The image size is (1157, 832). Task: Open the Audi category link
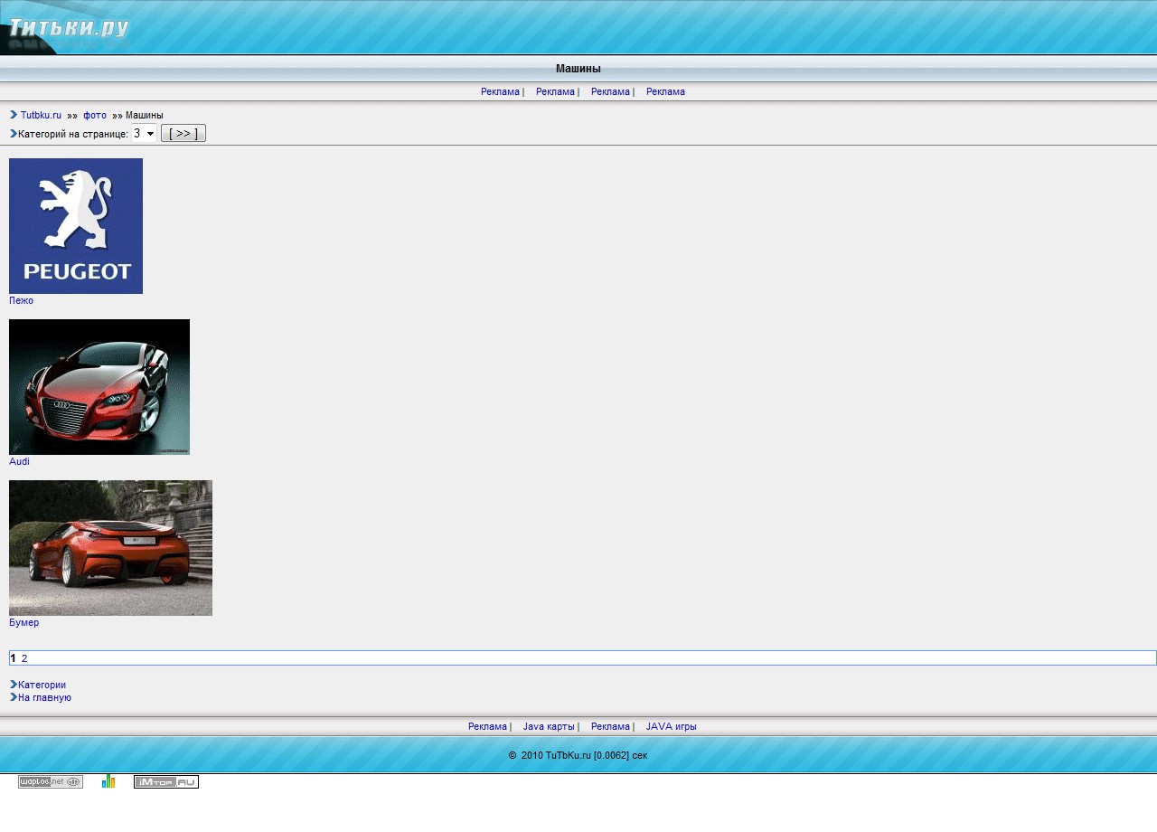pos(19,461)
